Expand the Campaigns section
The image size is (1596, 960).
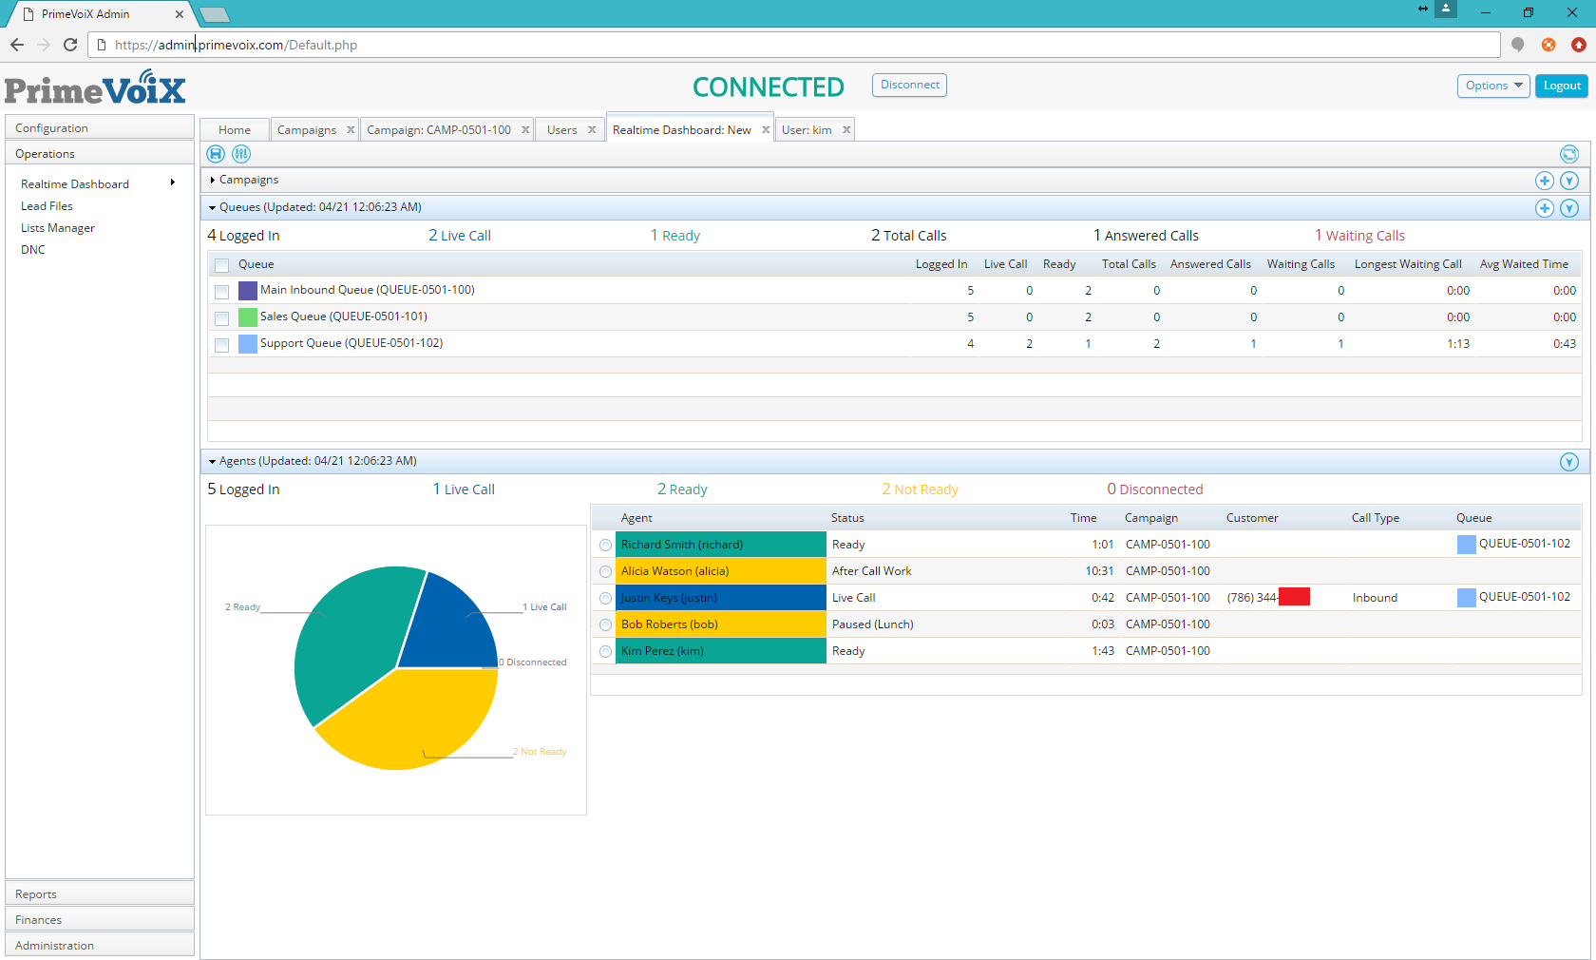point(213,180)
